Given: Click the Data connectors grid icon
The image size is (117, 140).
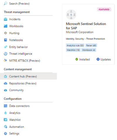Looking at the screenshot, I should (x=6, y=106).
